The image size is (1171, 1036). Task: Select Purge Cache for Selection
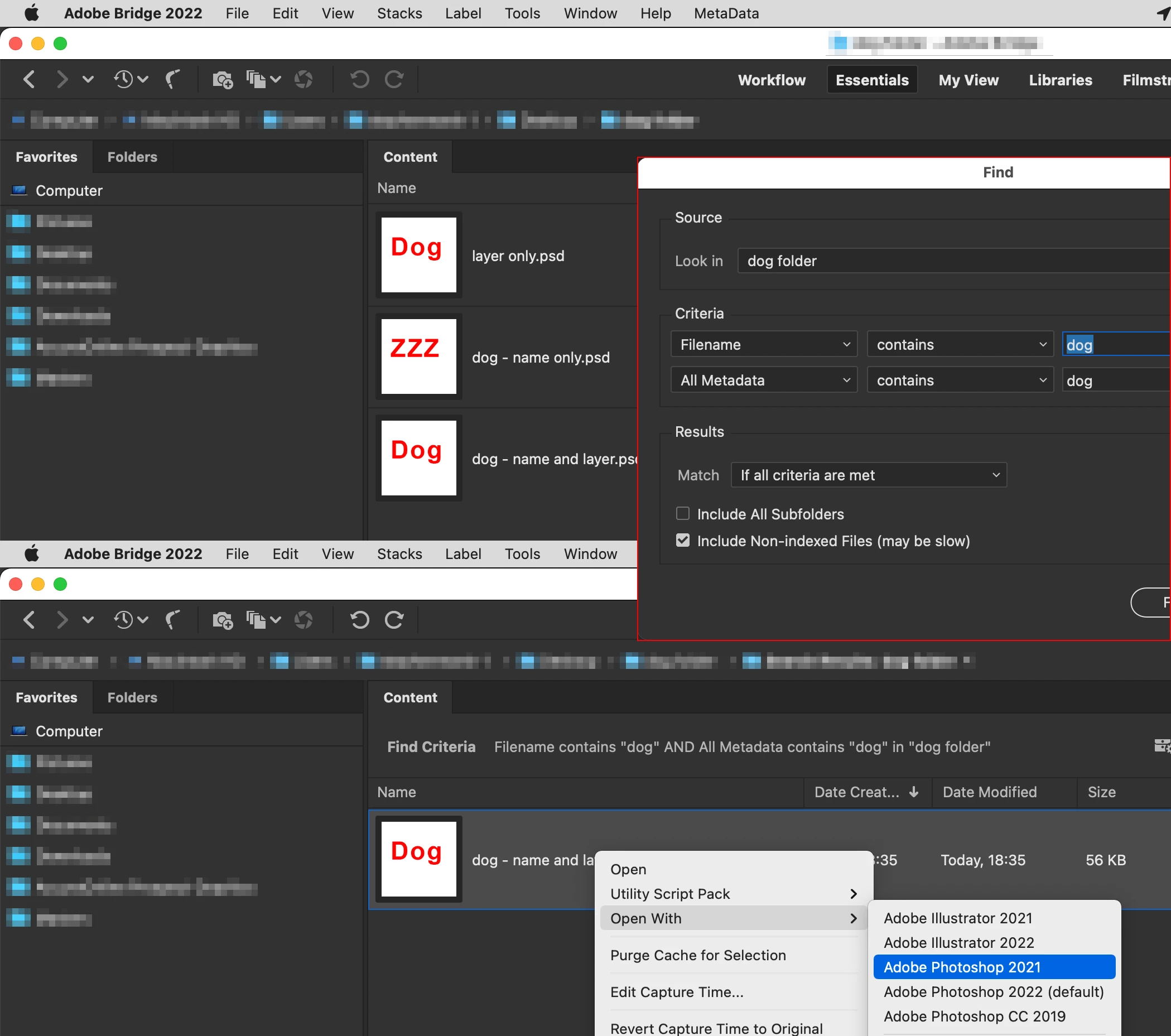pos(698,955)
